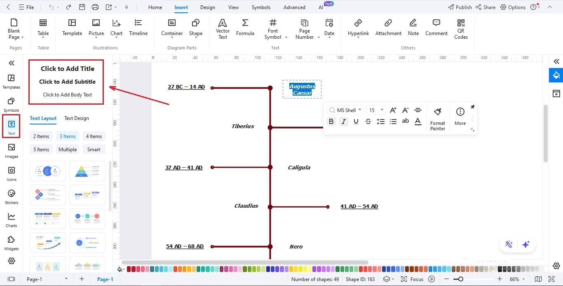Viewport: 563px width, 286px height.
Task: Select the Format Painter tool
Action: click(x=437, y=117)
